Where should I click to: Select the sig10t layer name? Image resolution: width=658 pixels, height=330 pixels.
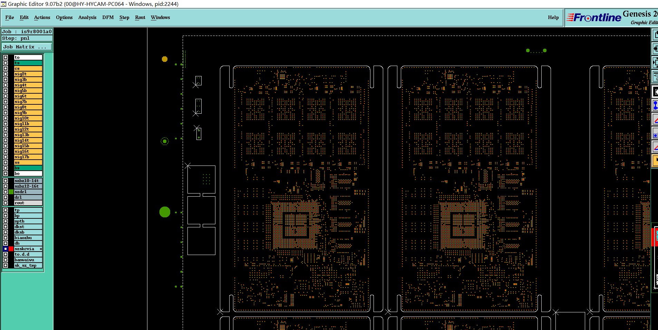click(x=28, y=118)
